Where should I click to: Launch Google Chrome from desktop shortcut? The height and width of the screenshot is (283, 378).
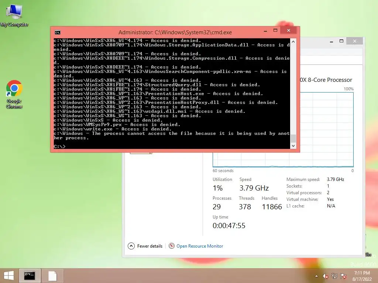pos(14,94)
